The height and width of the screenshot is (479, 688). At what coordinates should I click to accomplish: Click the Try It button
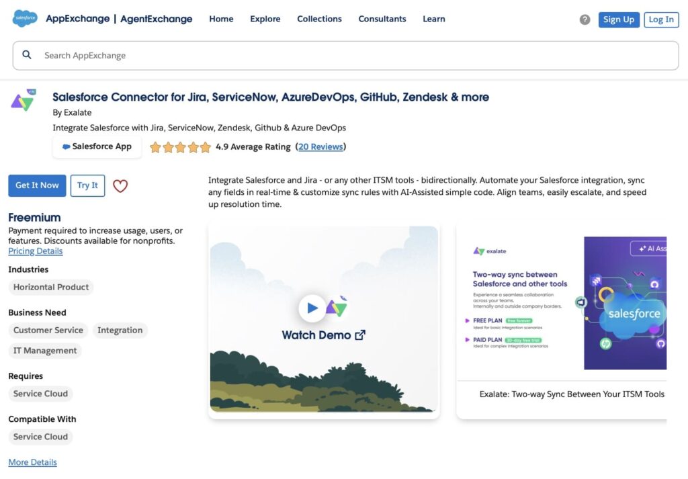pyautogui.click(x=88, y=185)
